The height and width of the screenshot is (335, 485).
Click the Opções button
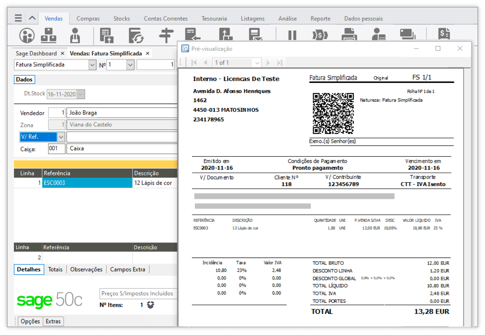click(30, 321)
